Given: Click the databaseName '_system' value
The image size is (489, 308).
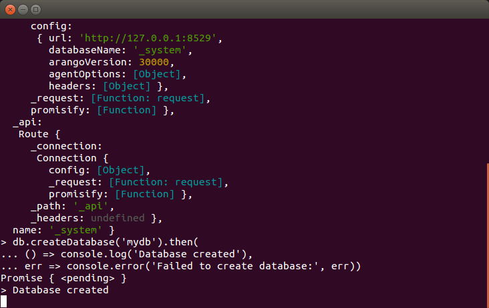Looking at the screenshot, I should tap(160, 50).
